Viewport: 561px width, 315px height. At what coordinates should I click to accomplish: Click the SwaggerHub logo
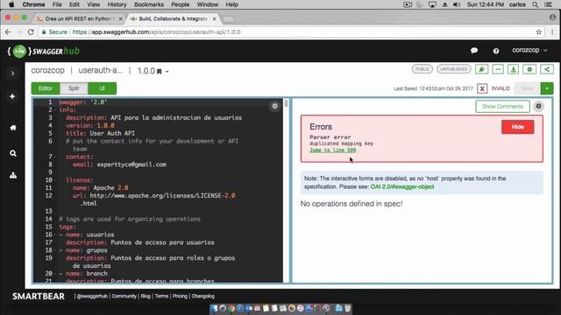pos(44,51)
